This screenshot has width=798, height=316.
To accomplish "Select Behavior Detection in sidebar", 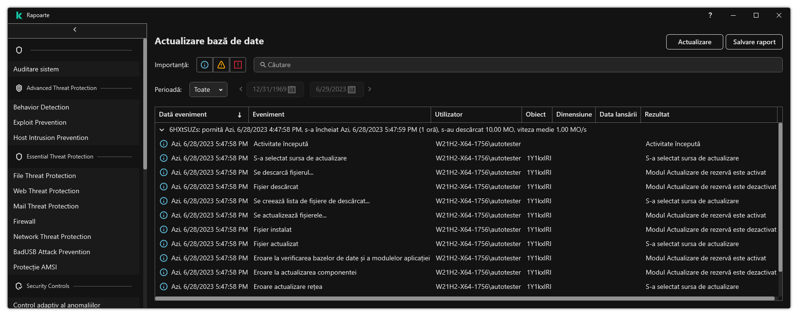I will tap(41, 107).
